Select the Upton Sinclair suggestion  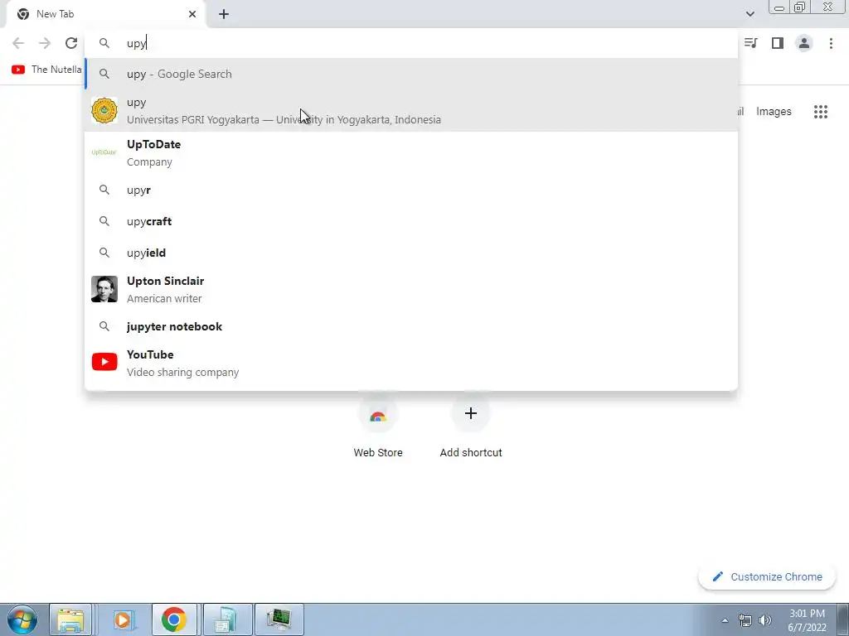[411, 289]
